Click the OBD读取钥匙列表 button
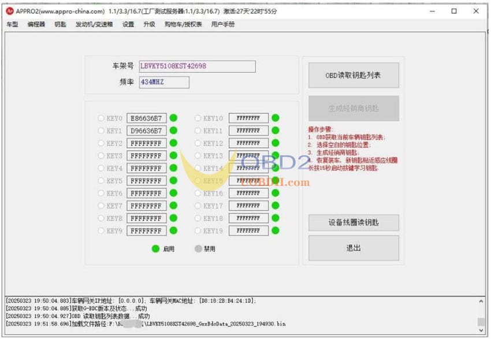The height and width of the screenshot is (339, 491). [354, 75]
